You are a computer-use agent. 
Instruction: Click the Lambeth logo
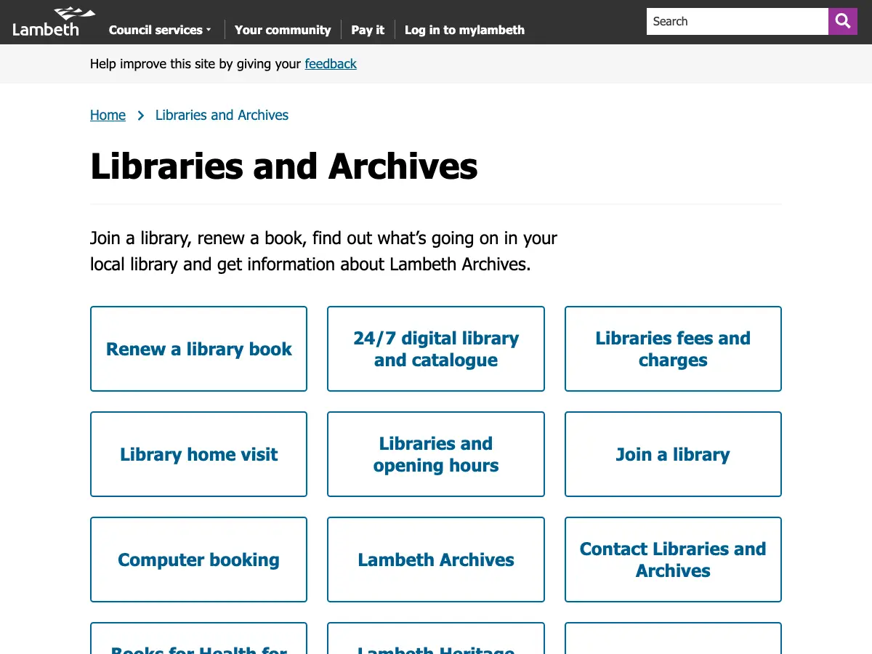pos(52,22)
